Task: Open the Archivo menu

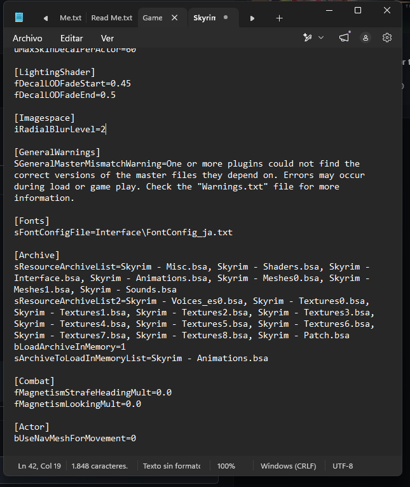Action: (27, 38)
